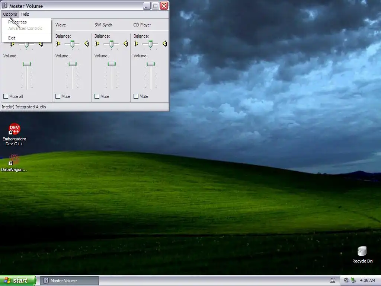Enable Mute for the SW Synth channel

pyautogui.click(x=97, y=96)
